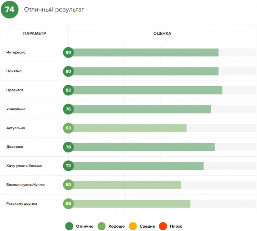Select the orange Средне legend dot
This screenshot has width=257, height=231.
click(x=133, y=226)
